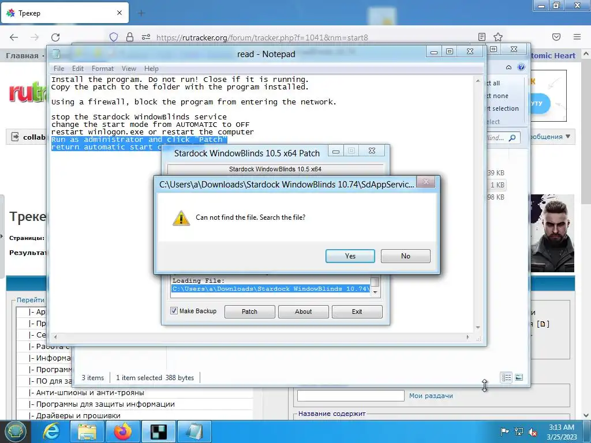Open File Explorer from taskbar
Viewport: 591px width, 443px height.
[x=87, y=431]
